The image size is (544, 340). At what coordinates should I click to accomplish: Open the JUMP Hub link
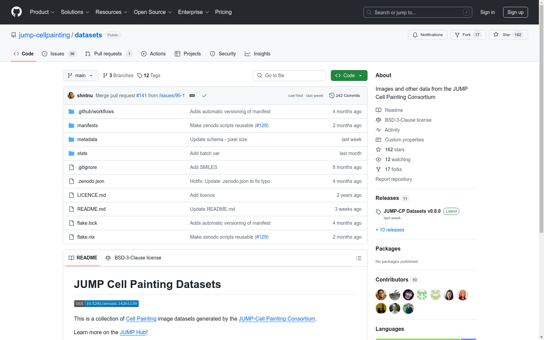click(133, 332)
